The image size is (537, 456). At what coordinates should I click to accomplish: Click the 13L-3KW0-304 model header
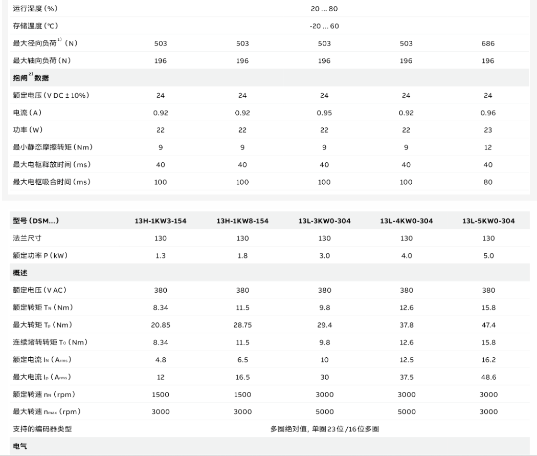pos(324,221)
